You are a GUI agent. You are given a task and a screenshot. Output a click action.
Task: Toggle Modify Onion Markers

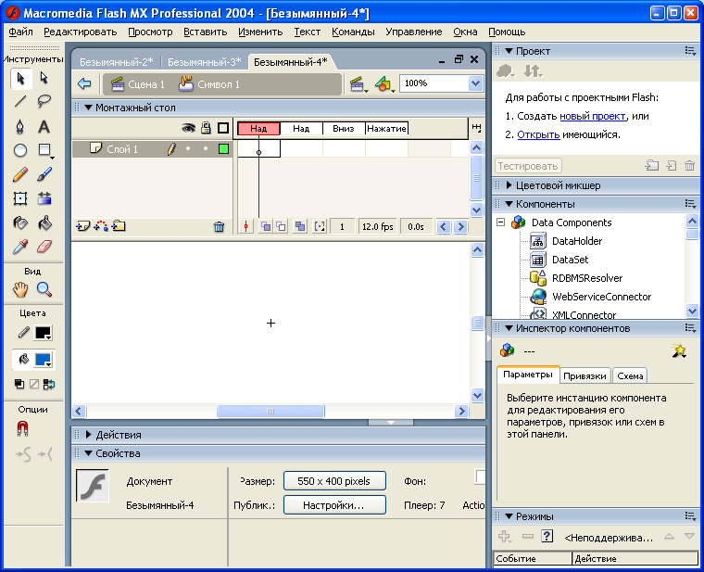(320, 227)
